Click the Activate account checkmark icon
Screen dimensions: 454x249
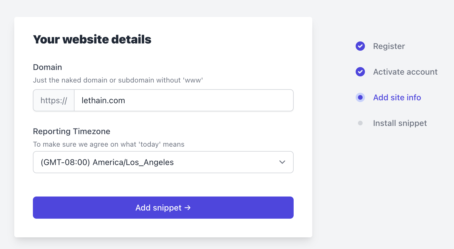tap(360, 72)
